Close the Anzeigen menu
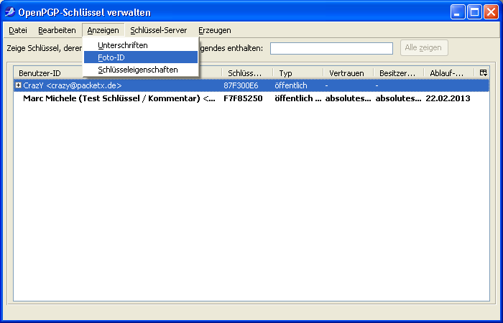503x323 pixels. tap(103, 30)
